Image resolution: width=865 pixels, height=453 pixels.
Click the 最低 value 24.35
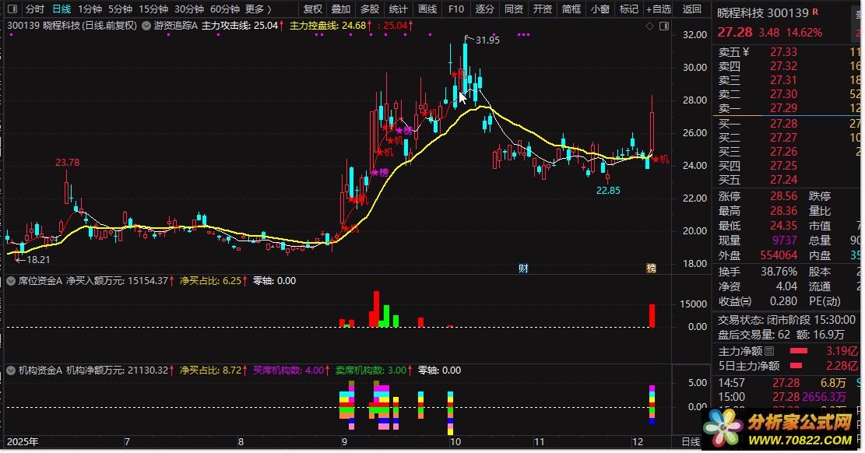coord(783,226)
